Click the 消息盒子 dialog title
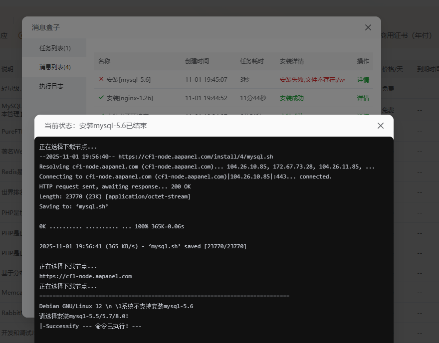439x343 pixels. click(45, 27)
